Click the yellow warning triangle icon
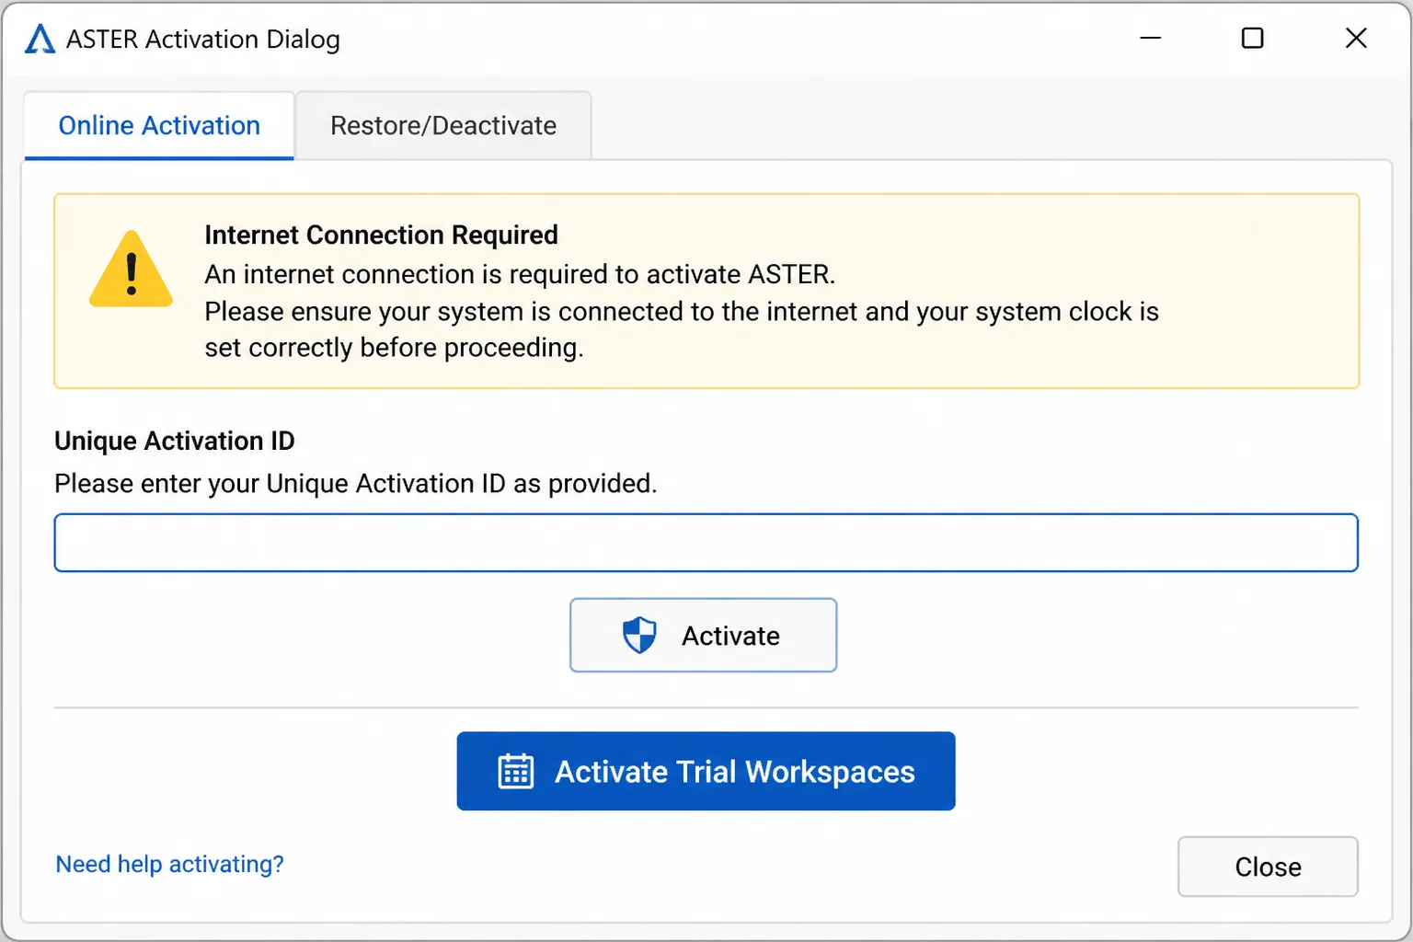1413x942 pixels. (131, 269)
